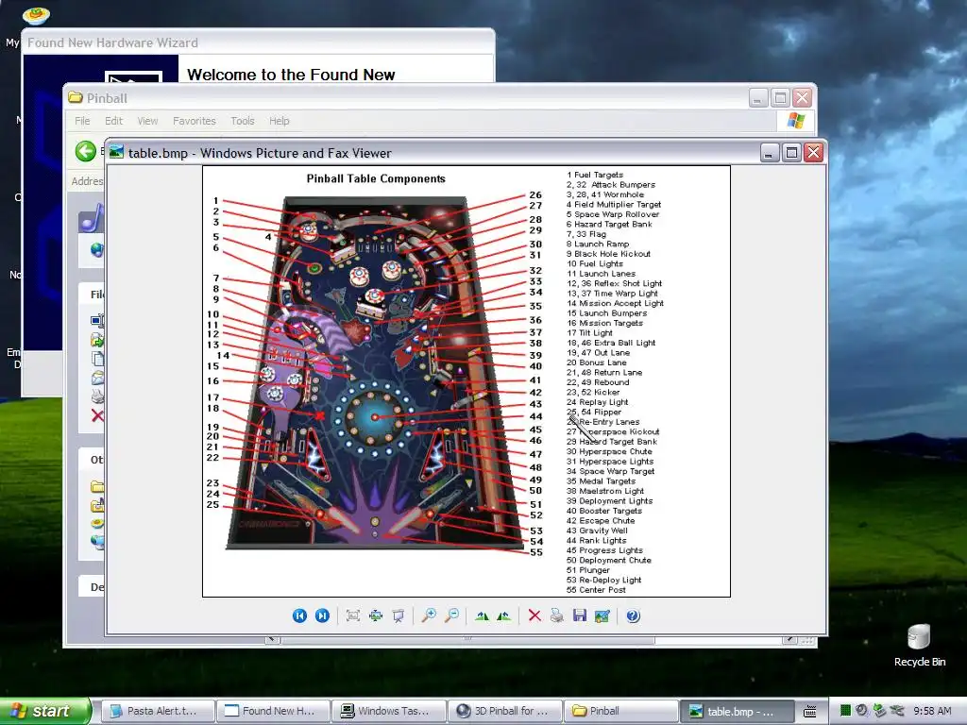The width and height of the screenshot is (967, 725).
Task: Rotate the image clockwise
Action: [x=483, y=615]
